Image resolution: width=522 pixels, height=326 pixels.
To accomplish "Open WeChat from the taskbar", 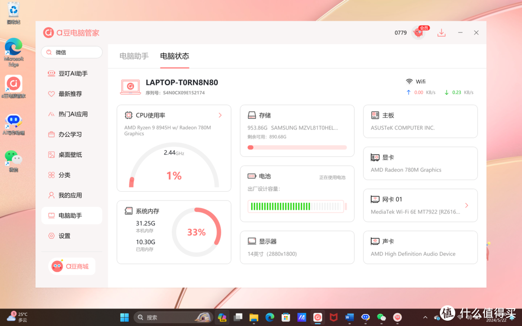I will point(381,317).
